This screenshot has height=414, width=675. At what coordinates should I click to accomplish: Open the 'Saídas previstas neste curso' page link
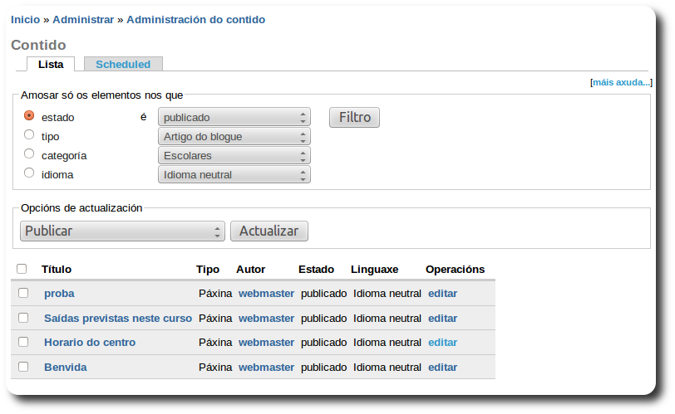pos(117,318)
